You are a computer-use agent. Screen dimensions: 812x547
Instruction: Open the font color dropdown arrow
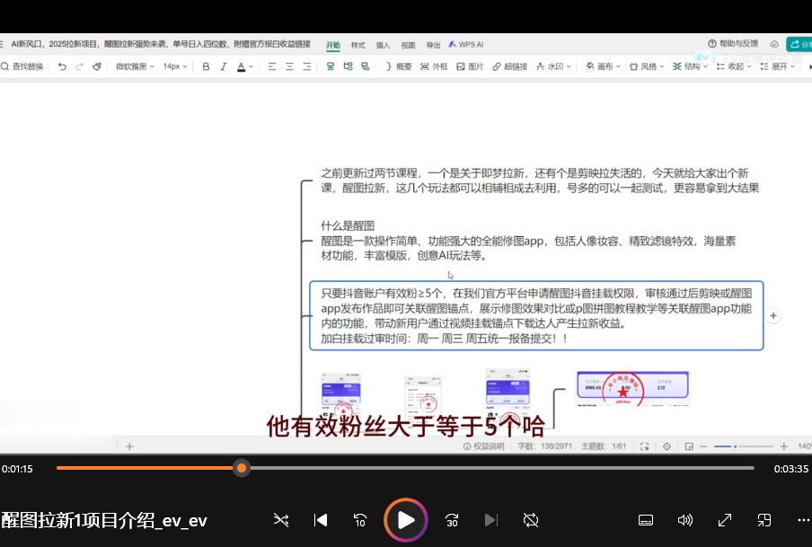click(x=252, y=66)
